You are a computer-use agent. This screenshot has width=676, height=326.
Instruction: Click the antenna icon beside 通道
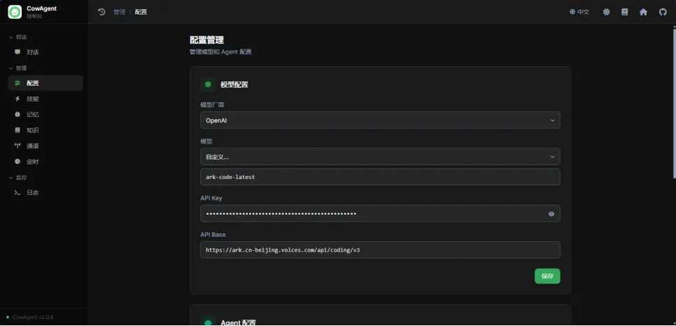[17, 146]
